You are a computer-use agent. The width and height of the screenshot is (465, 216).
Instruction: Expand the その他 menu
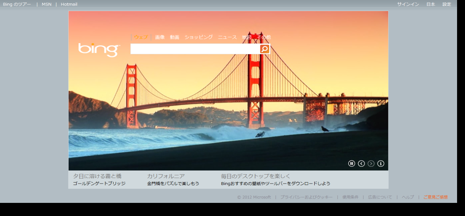(264, 37)
